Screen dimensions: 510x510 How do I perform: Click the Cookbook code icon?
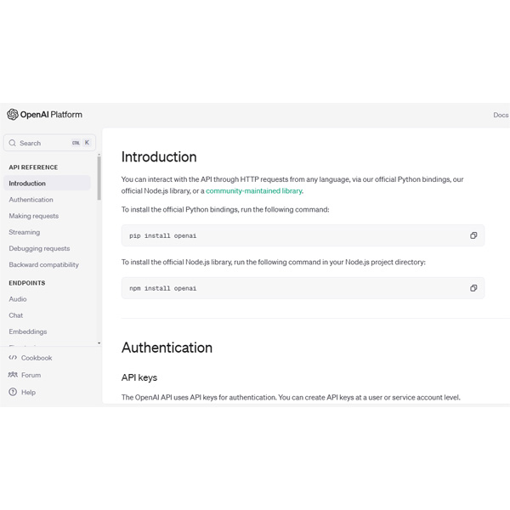[x=13, y=358]
